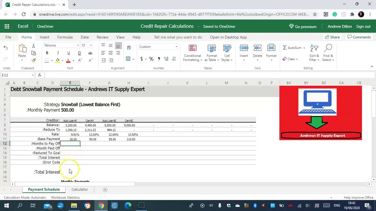Click the Windows Start button

[6, 206]
